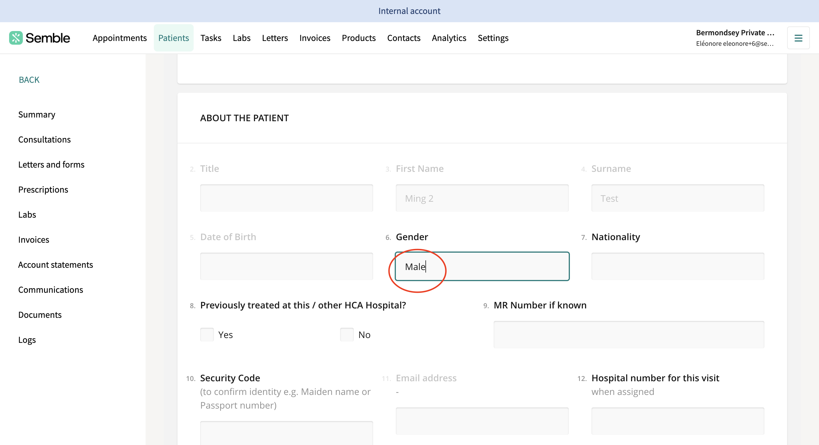Open Invoices in the patient sidebar
The width and height of the screenshot is (819, 445).
click(x=33, y=240)
